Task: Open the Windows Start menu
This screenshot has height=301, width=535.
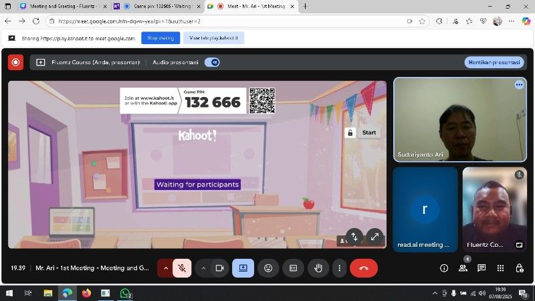Action: tap(9, 293)
